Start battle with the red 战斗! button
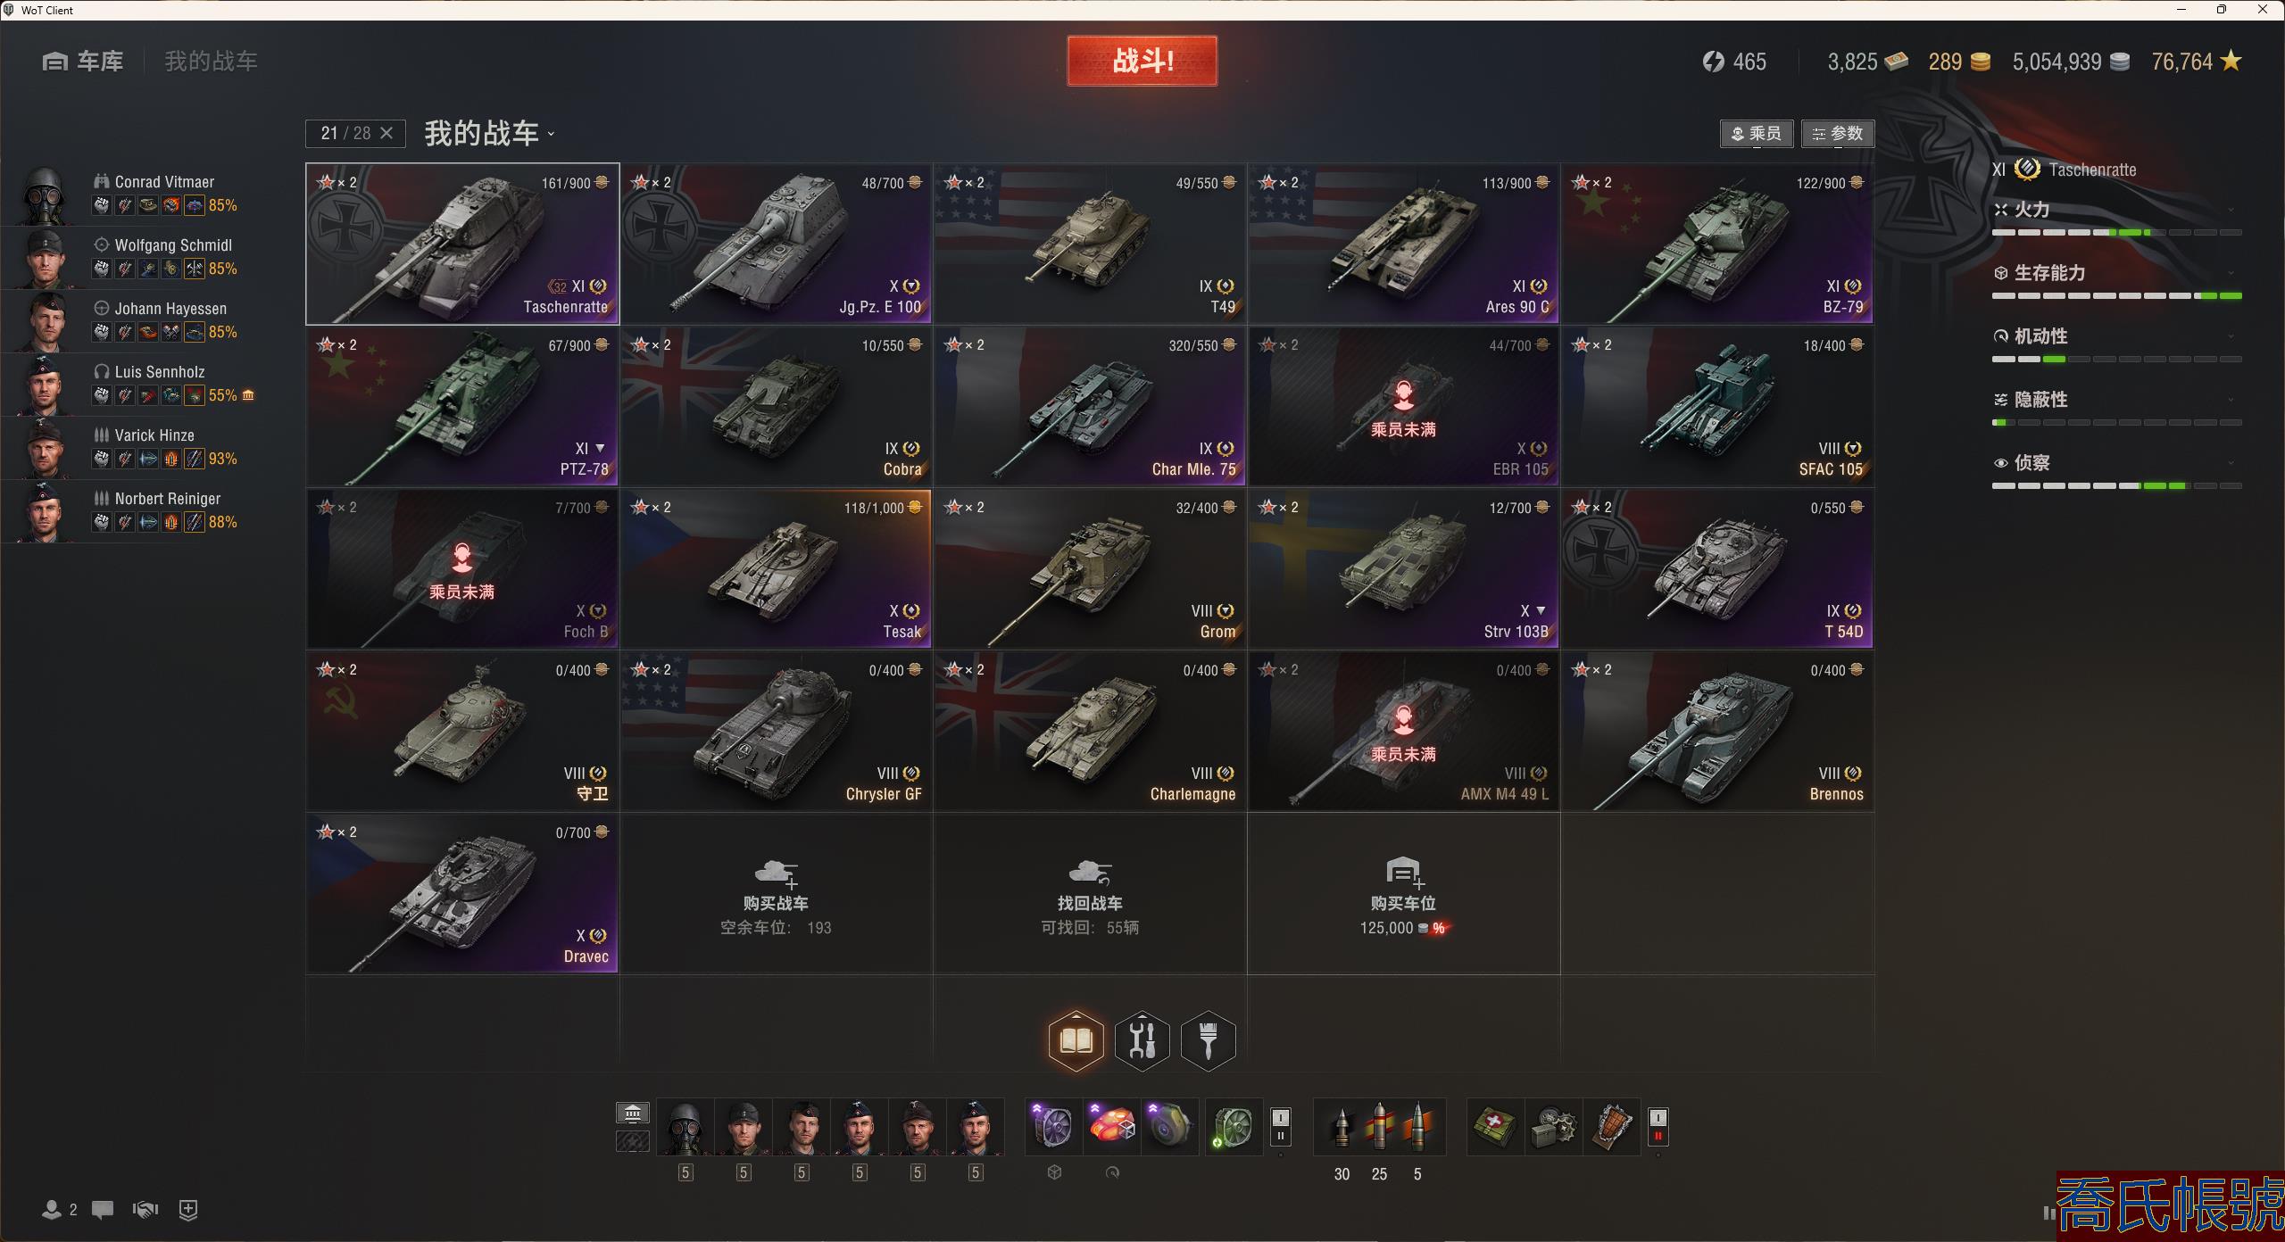 1142,61
